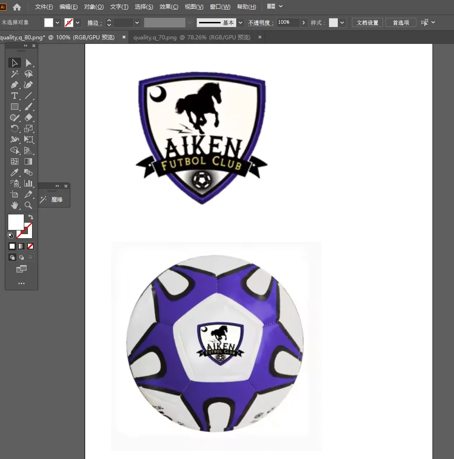Switch to quality,q_70.png tab

click(192, 37)
